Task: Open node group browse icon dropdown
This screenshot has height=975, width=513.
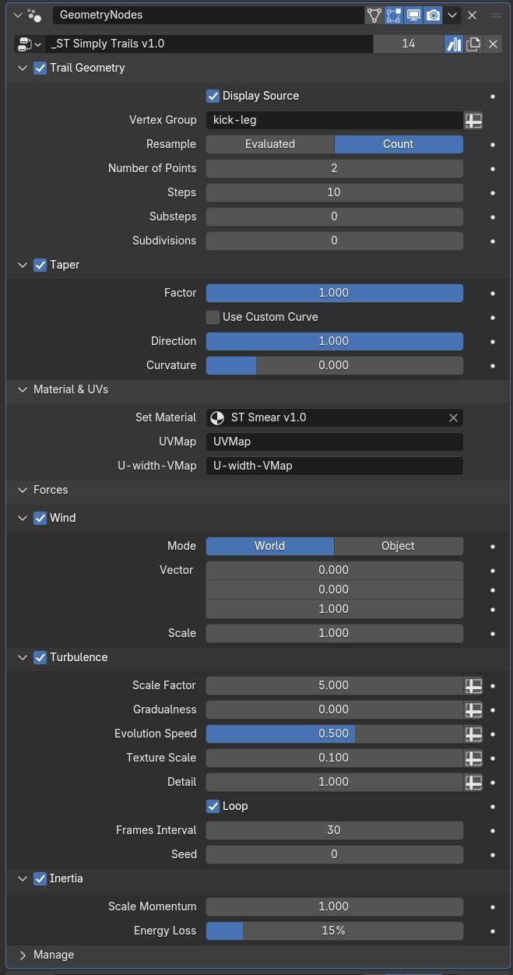Action: pyautogui.click(x=29, y=44)
